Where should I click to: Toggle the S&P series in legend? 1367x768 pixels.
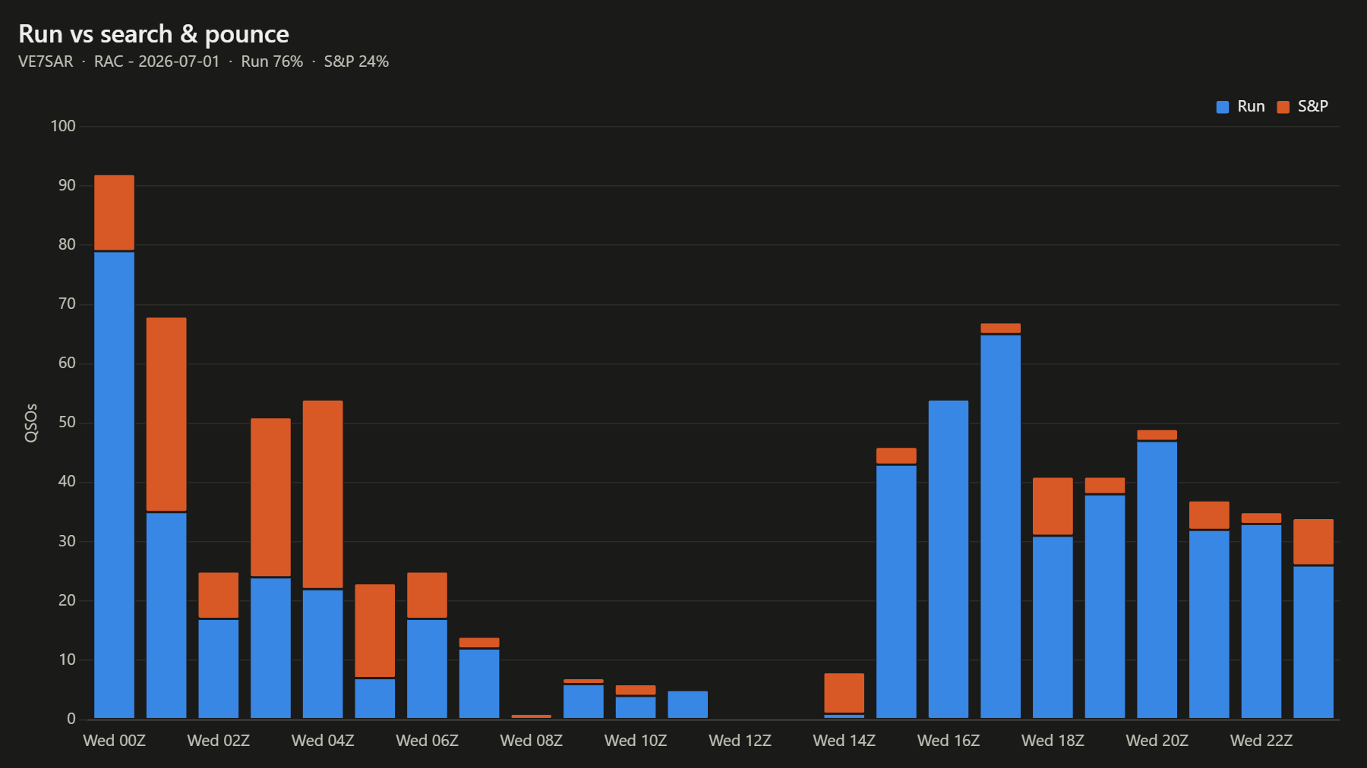1302,106
